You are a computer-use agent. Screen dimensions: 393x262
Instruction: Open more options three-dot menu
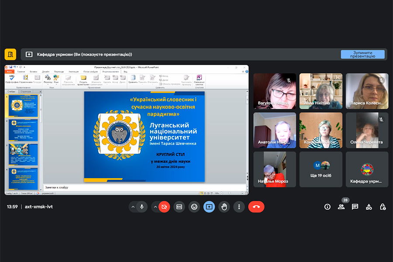(x=239, y=207)
